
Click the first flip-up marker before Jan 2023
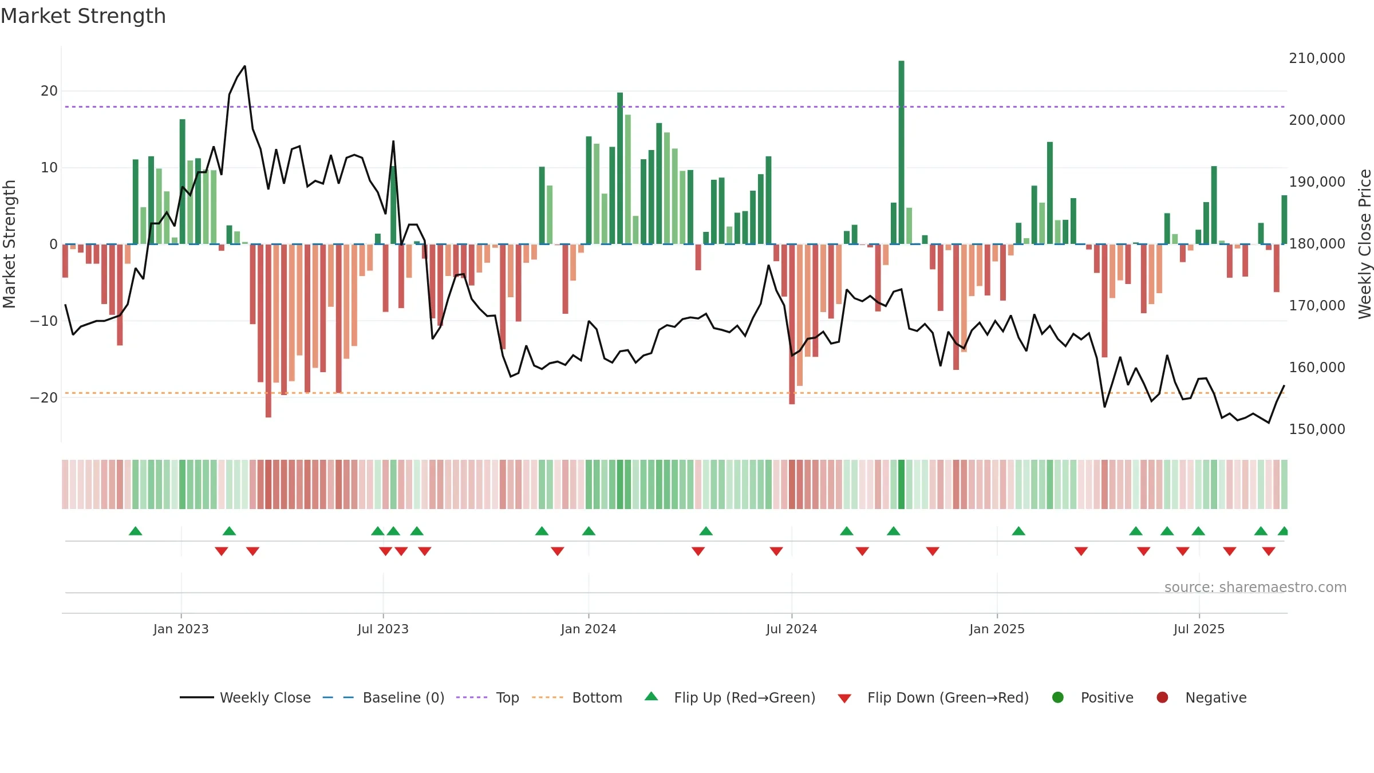point(136,531)
